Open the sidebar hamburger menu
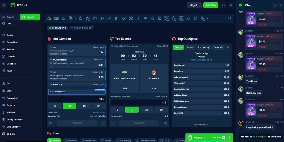284x142 pixels. 4,5
